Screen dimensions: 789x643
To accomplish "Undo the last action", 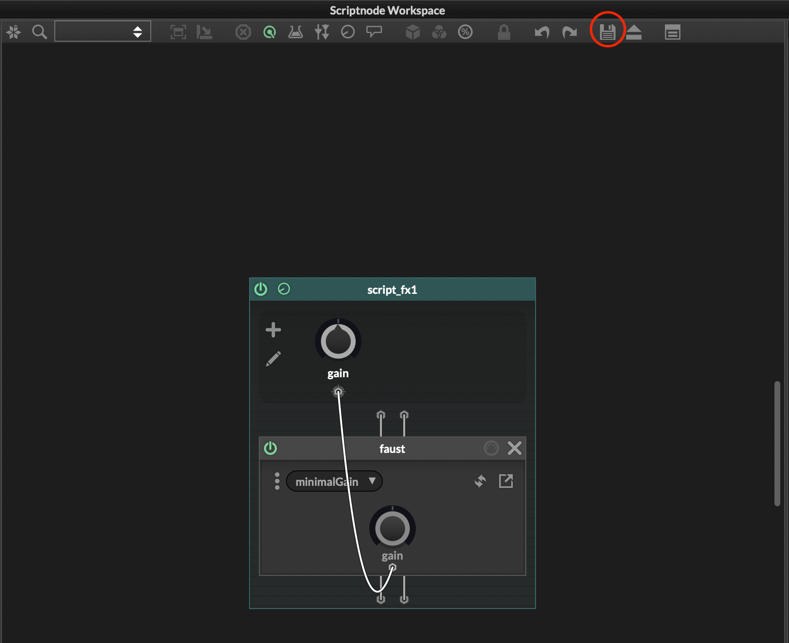I will (542, 32).
